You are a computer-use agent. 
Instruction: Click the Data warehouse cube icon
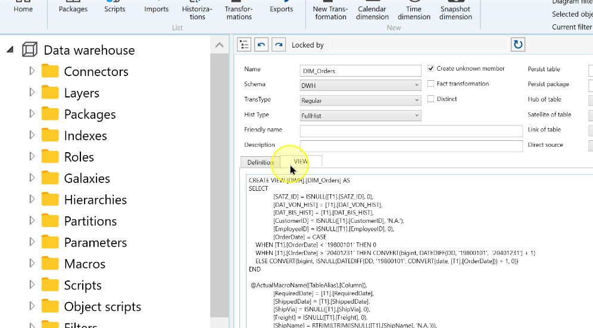click(x=30, y=50)
